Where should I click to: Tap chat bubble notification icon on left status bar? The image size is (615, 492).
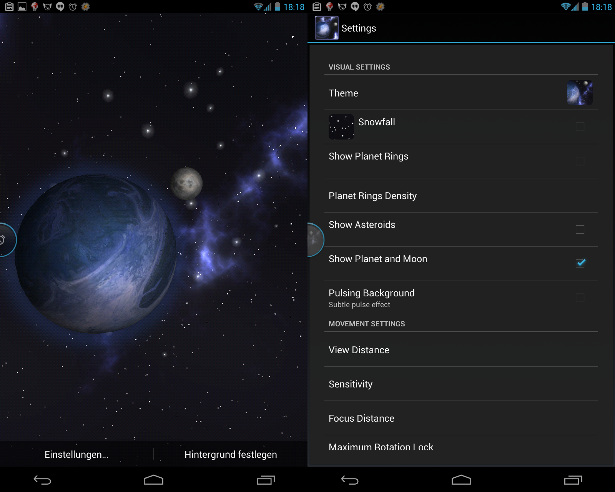pos(60,7)
